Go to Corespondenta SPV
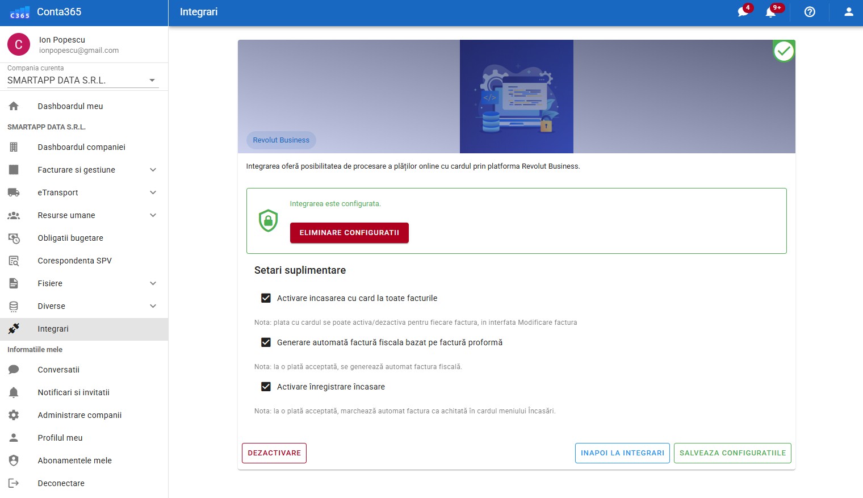Image resolution: width=863 pixels, height=498 pixels. pyautogui.click(x=74, y=261)
